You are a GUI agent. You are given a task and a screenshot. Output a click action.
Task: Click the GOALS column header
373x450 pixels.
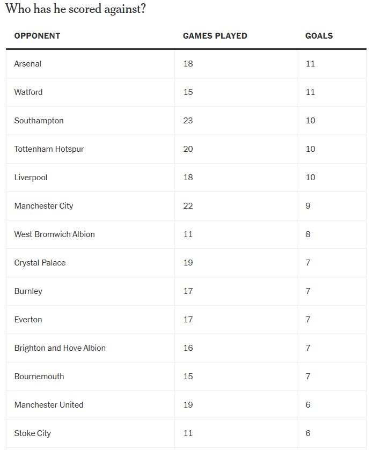(319, 36)
